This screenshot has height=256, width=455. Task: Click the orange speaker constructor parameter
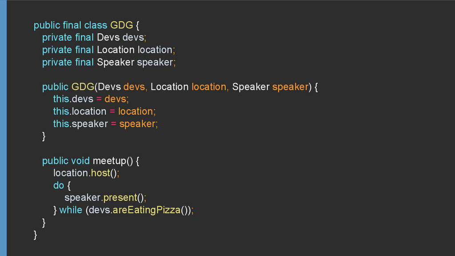[290, 87]
